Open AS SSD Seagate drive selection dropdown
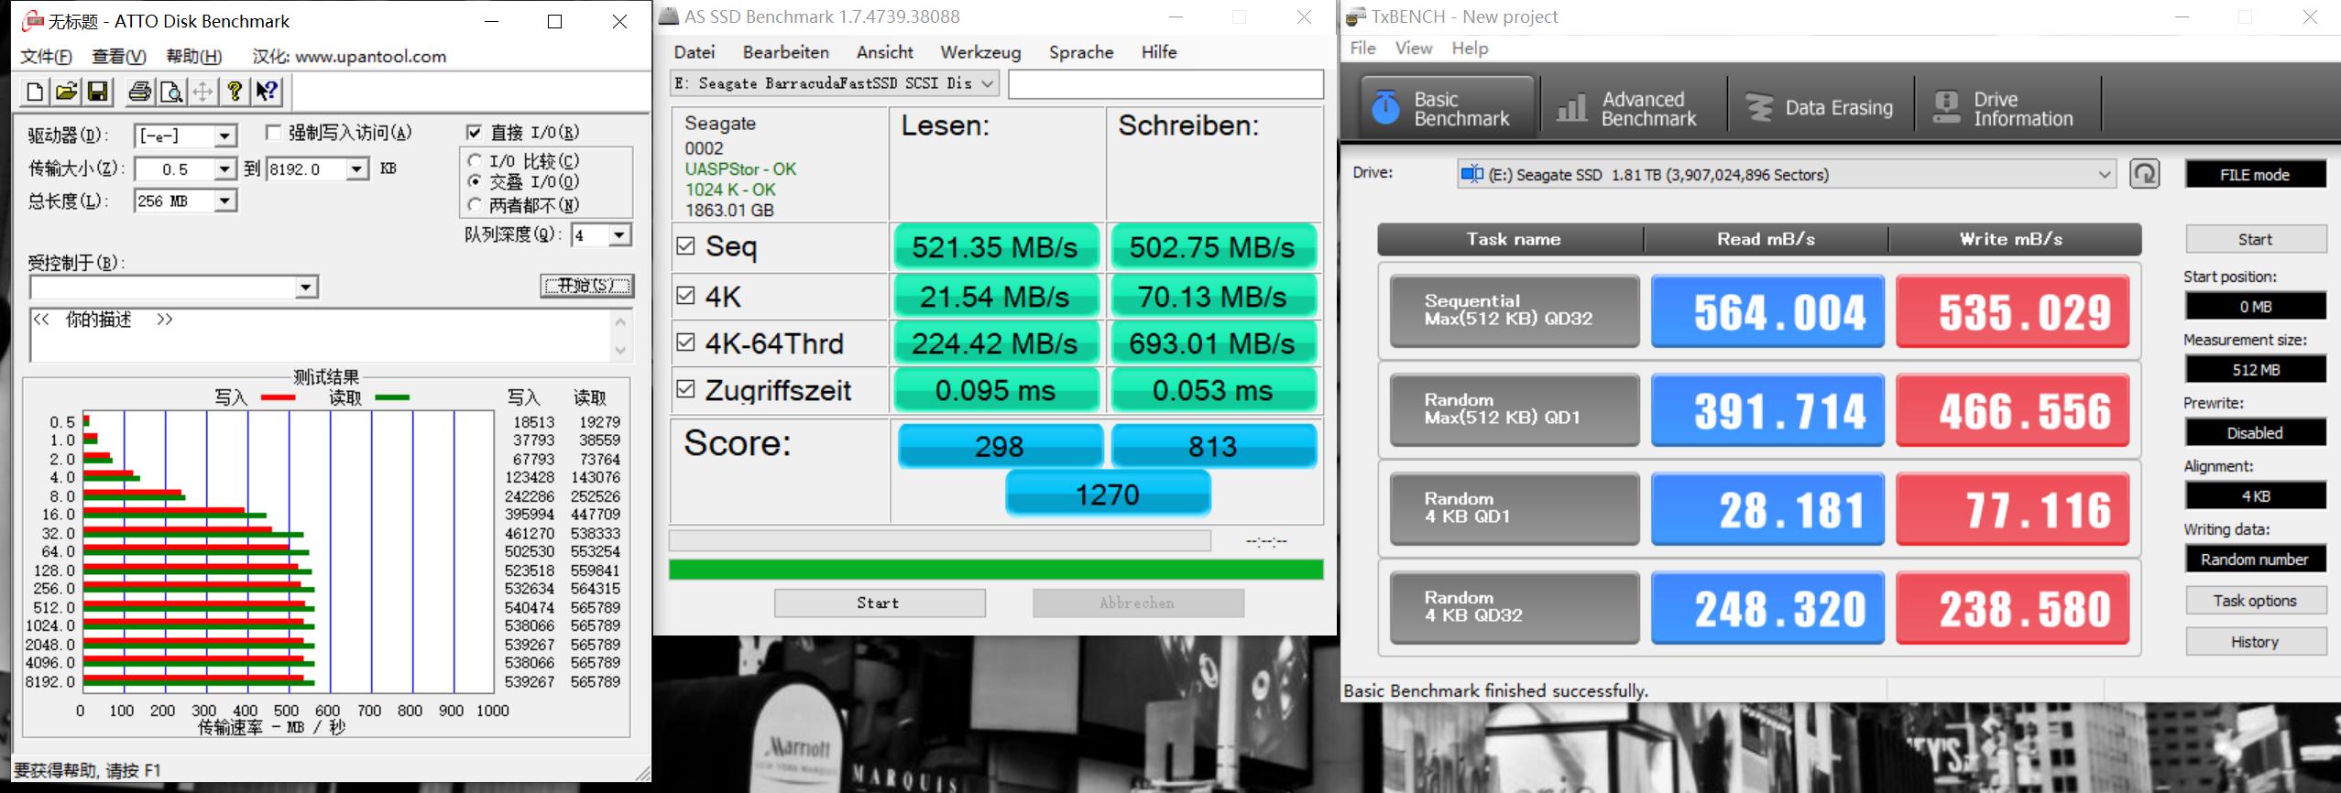2341x793 pixels. 987,84
